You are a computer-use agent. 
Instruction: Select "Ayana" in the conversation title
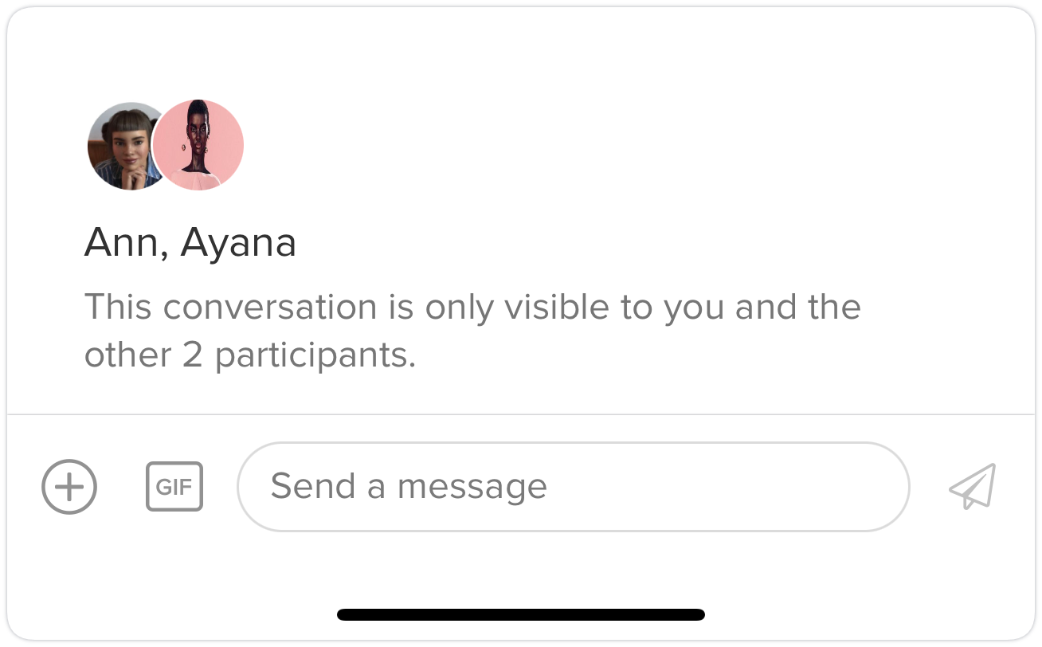pyautogui.click(x=238, y=243)
